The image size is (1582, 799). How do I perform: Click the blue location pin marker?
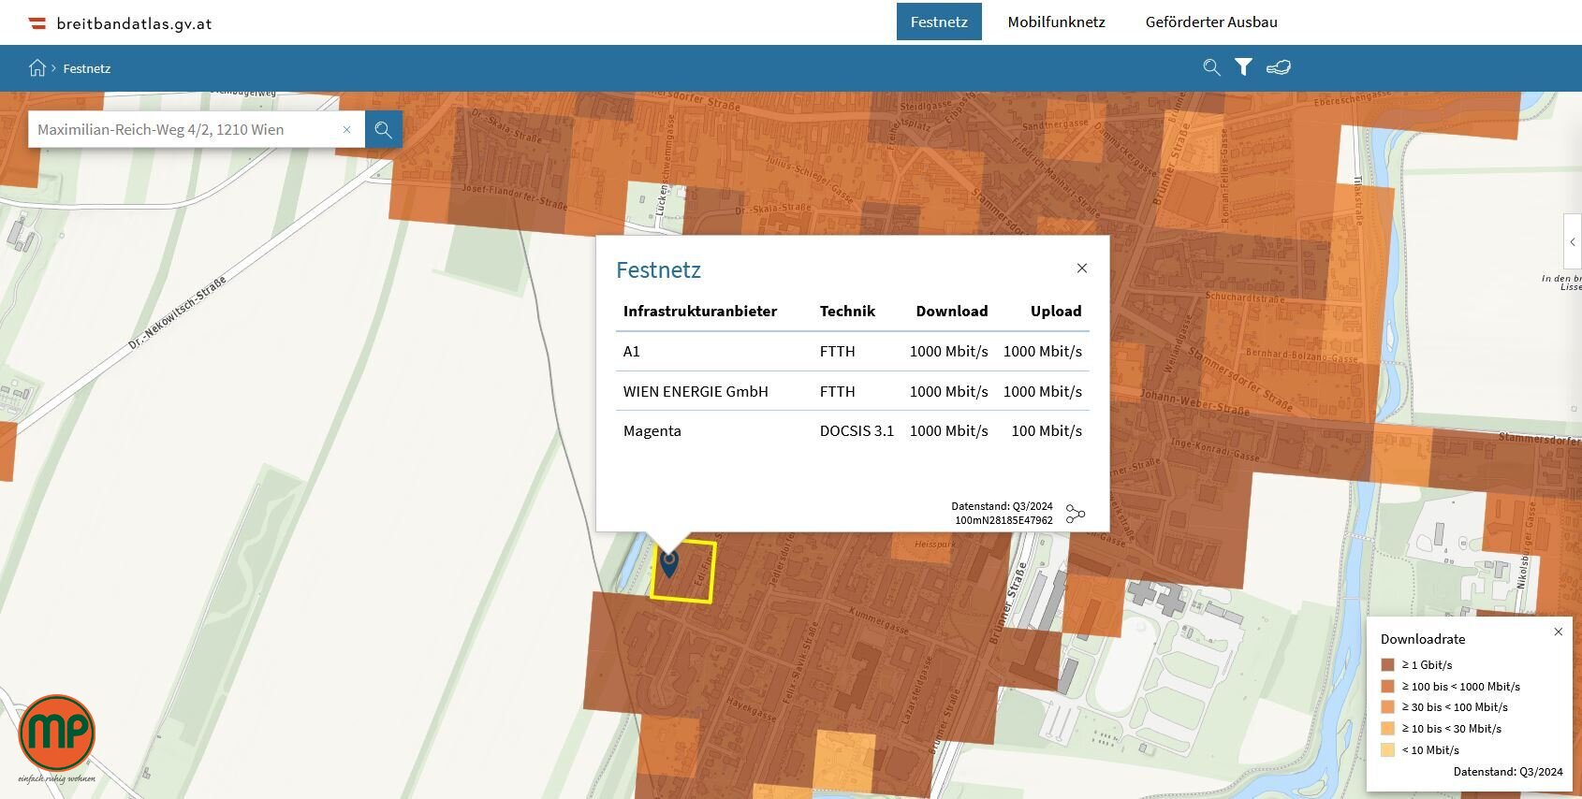(x=669, y=564)
